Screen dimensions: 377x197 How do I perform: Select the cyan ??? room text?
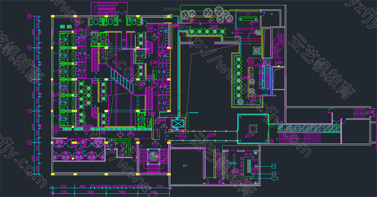click(185, 166)
